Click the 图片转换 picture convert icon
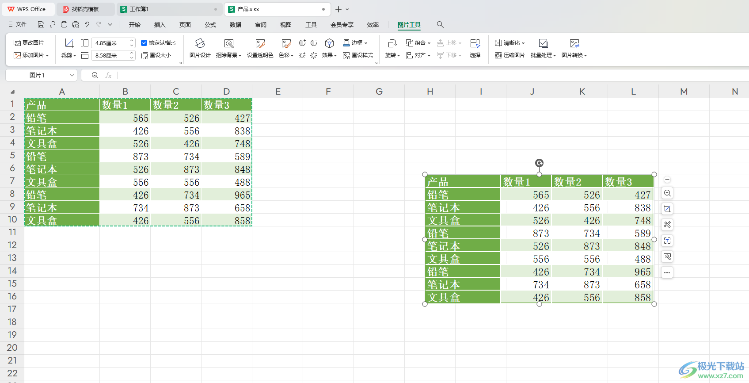 click(574, 43)
